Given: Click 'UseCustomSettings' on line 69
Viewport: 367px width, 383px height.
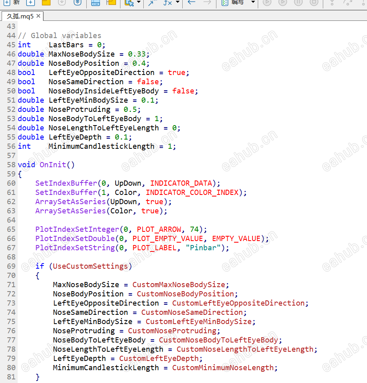Looking at the screenshot, I should click(90, 266).
